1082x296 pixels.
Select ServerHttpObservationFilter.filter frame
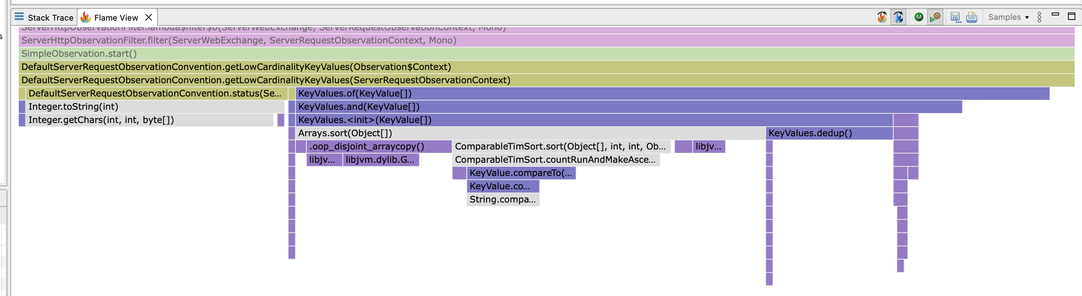(547, 40)
